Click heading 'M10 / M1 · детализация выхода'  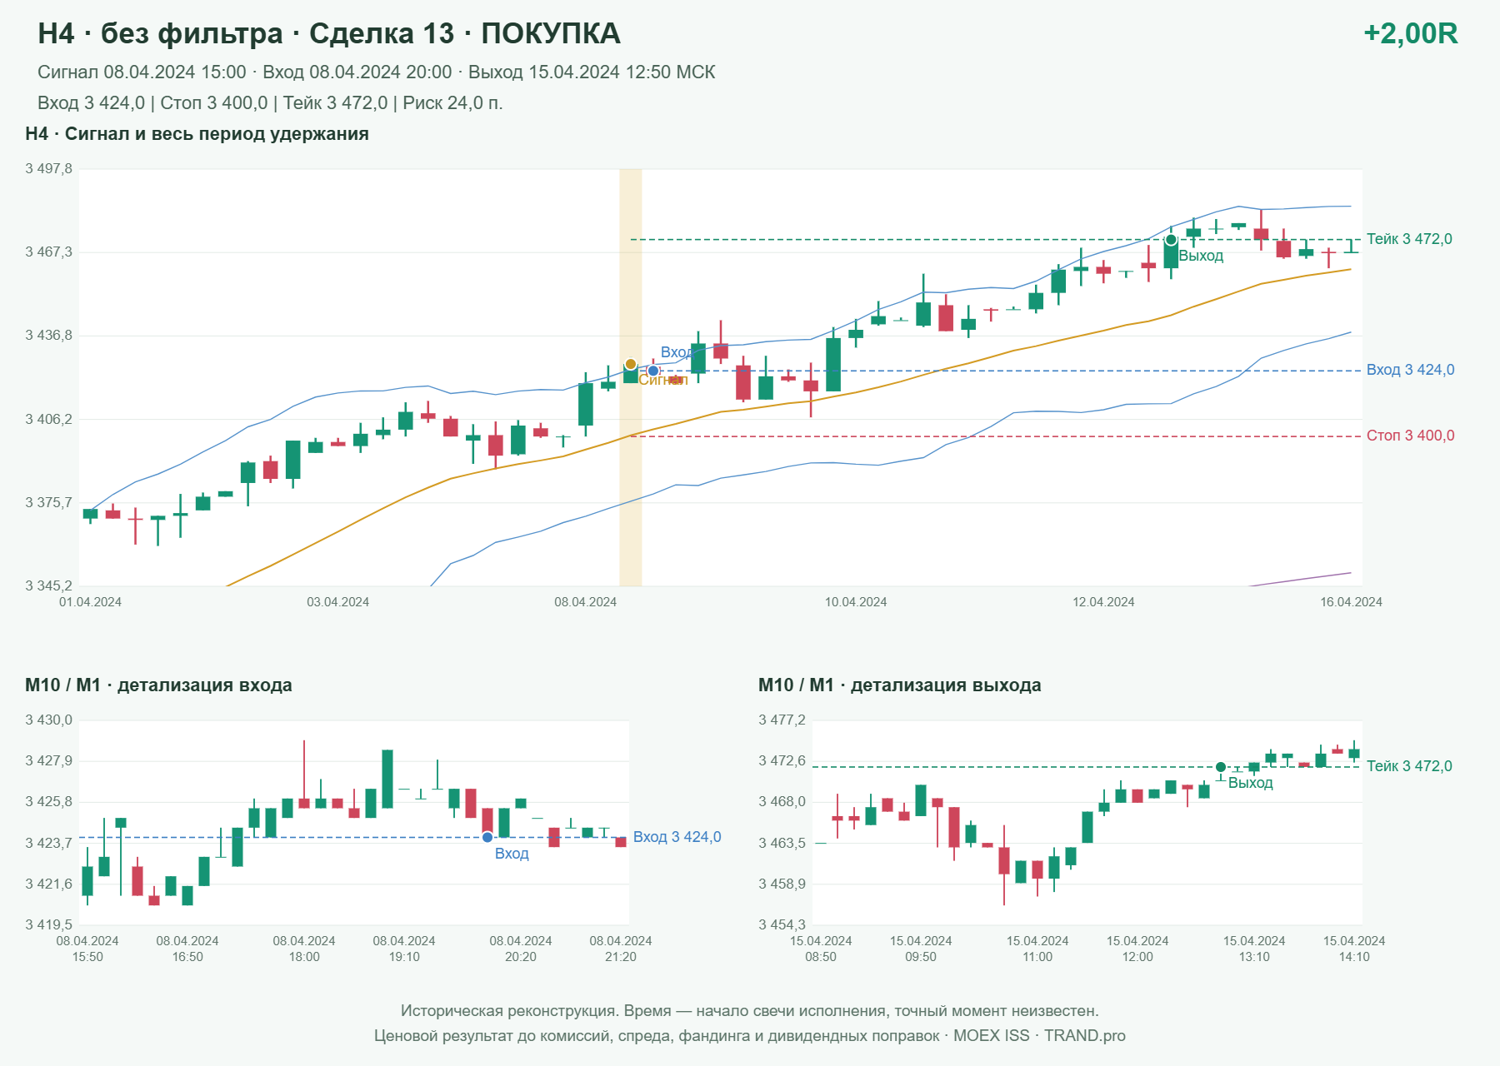click(900, 685)
